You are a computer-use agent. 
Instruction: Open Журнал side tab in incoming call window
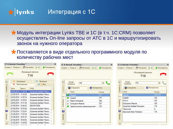click(x=7, y=115)
